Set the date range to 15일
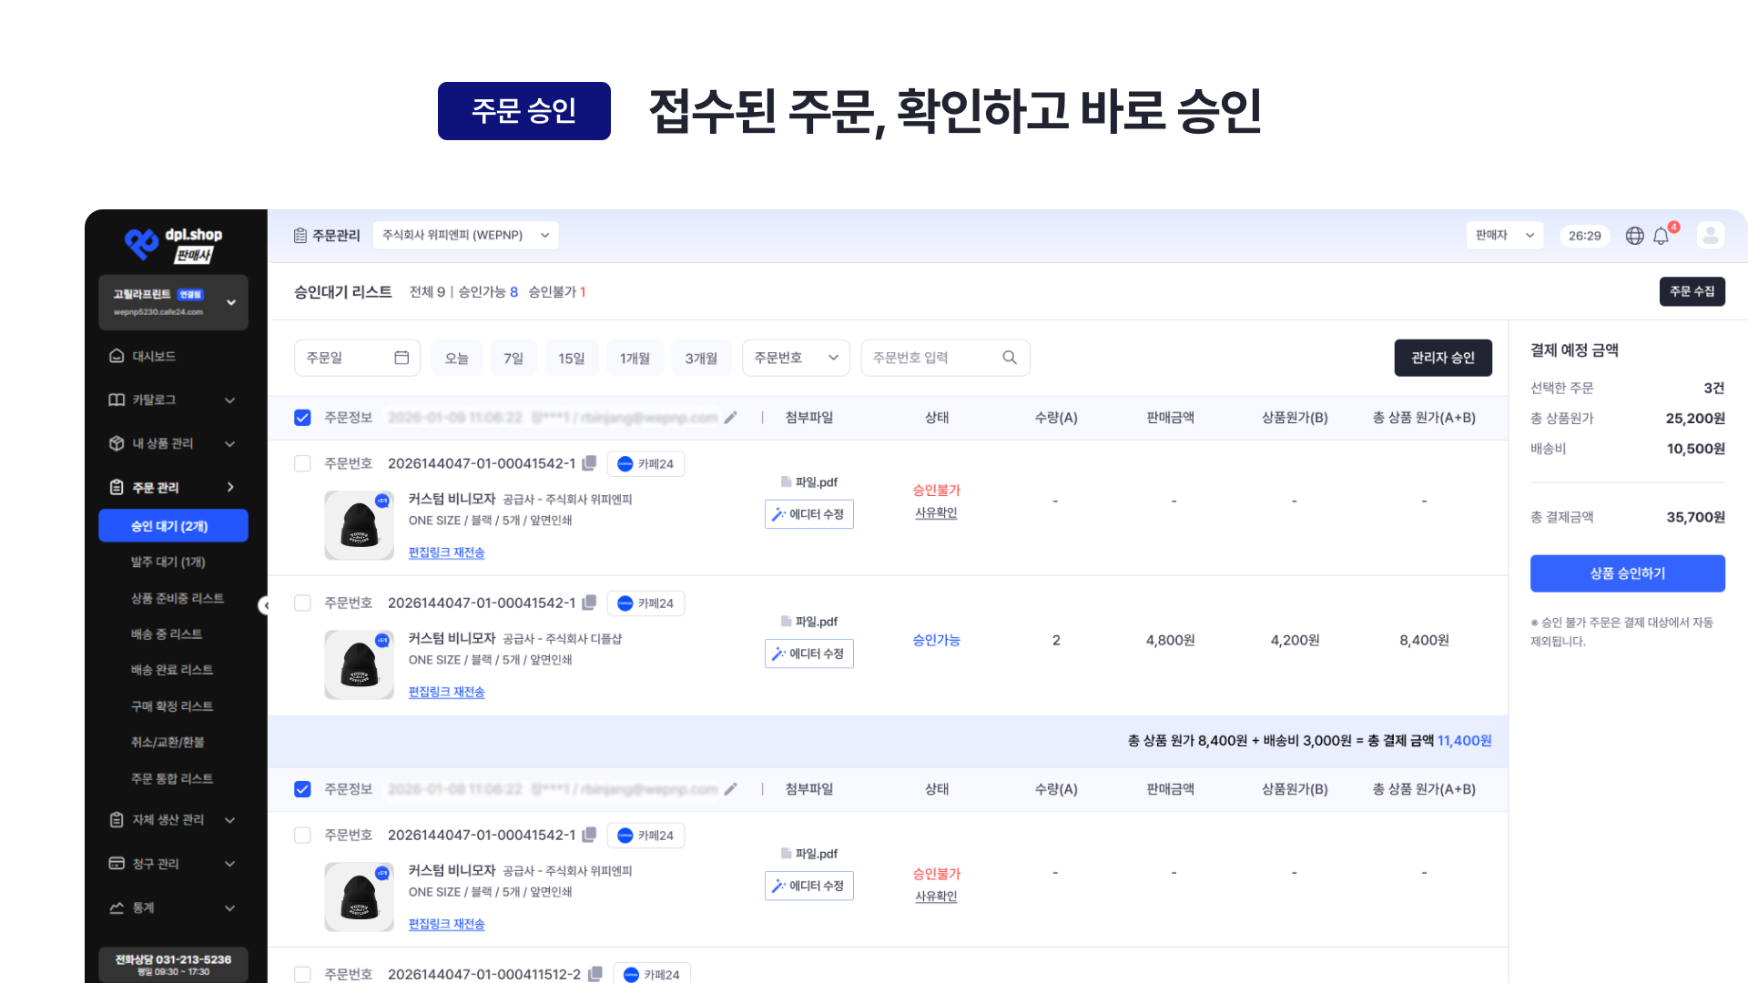The image size is (1748, 983). point(572,358)
